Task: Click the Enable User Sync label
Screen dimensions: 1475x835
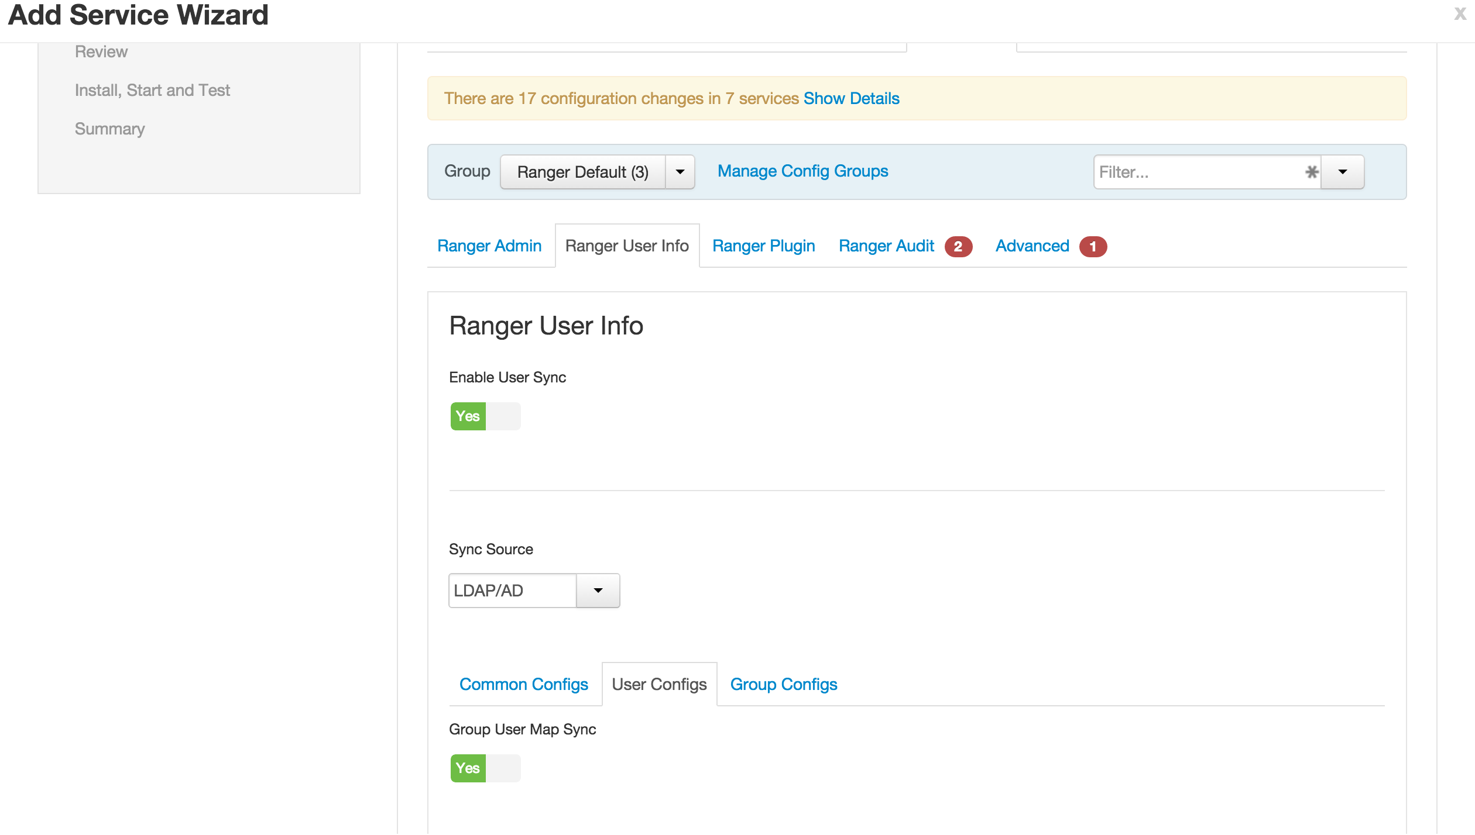Action: click(x=507, y=378)
